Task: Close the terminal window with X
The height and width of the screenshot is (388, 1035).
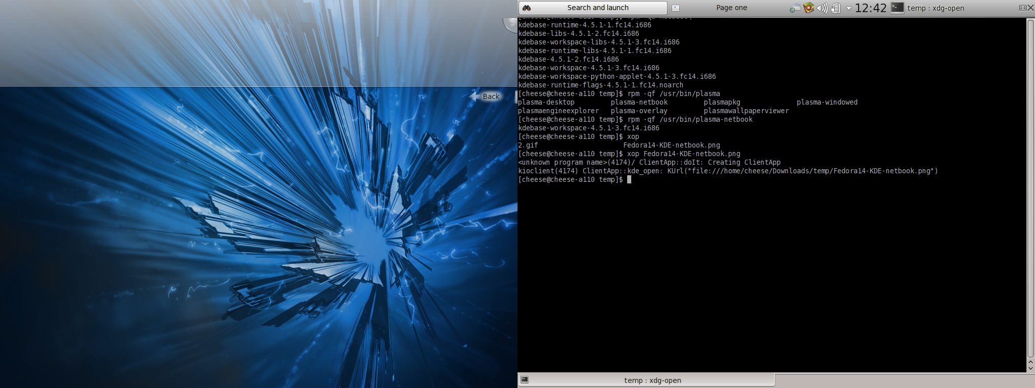Action: pos(1030,8)
